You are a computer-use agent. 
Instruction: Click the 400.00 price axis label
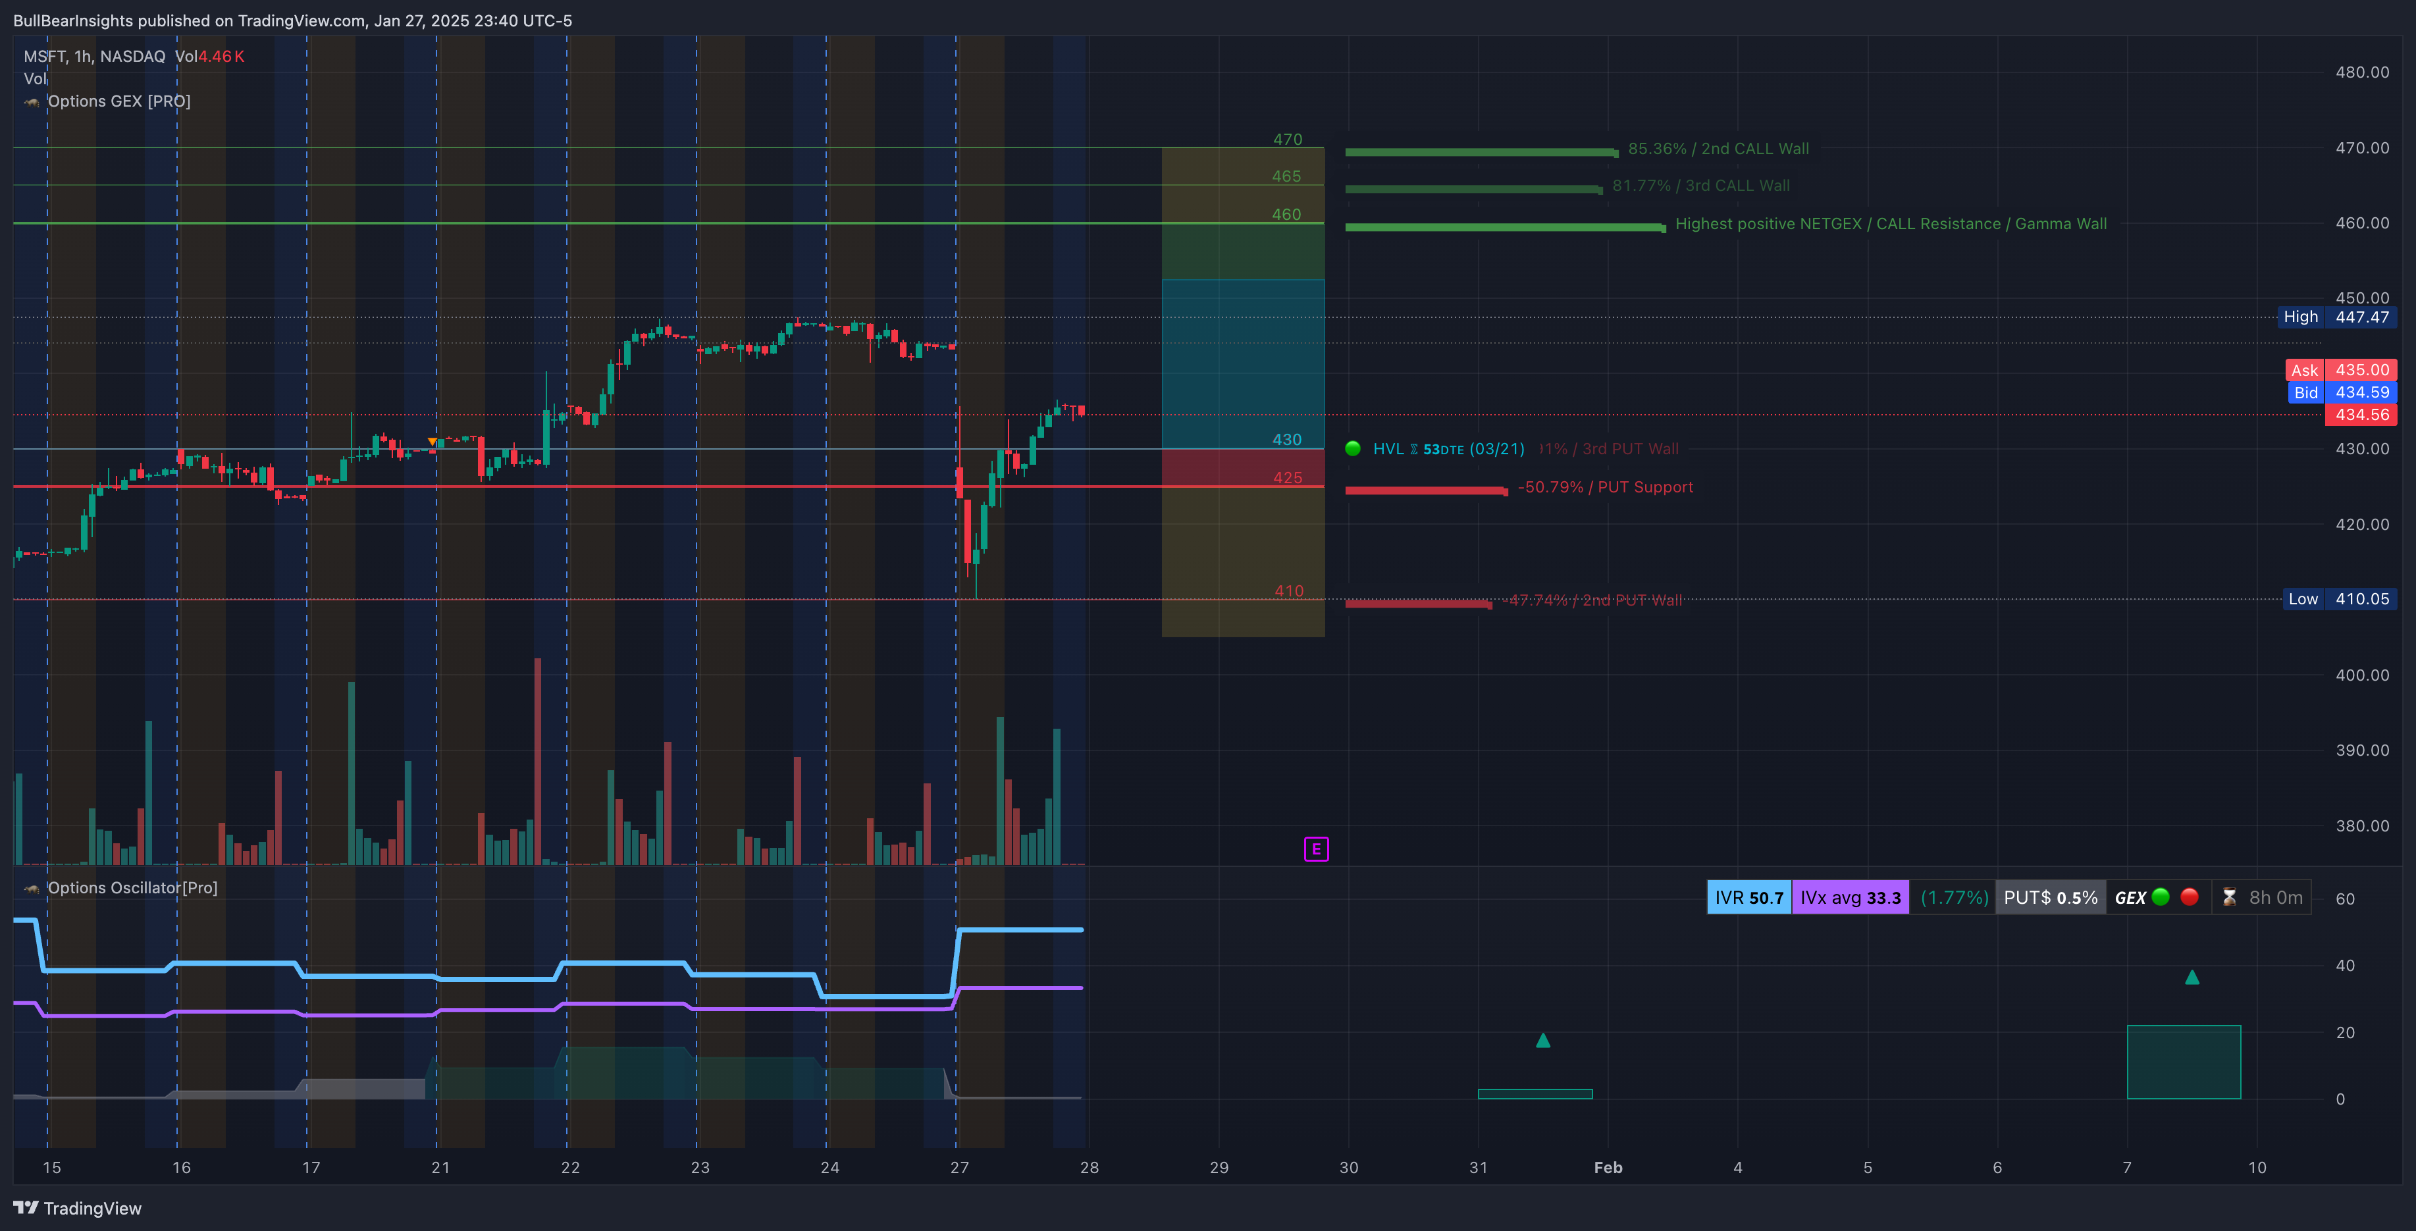tap(2361, 675)
